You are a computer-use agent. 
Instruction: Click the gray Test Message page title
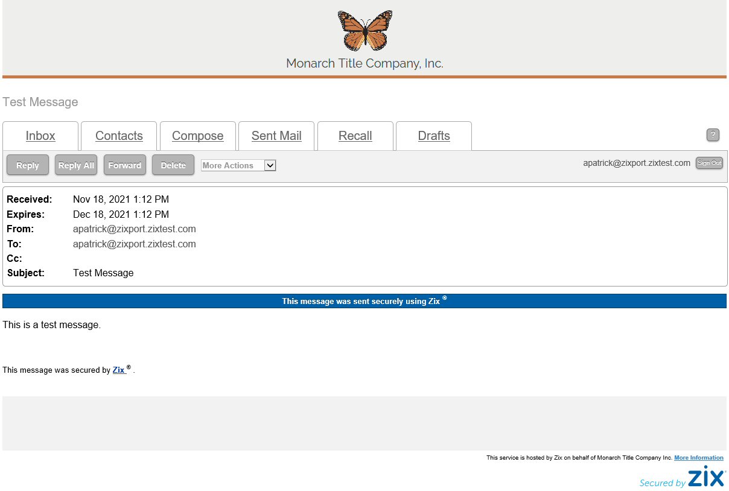(x=40, y=102)
